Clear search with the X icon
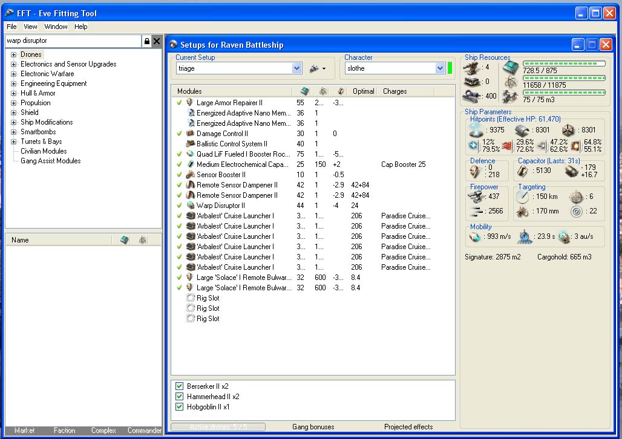622x439 pixels. coord(157,41)
